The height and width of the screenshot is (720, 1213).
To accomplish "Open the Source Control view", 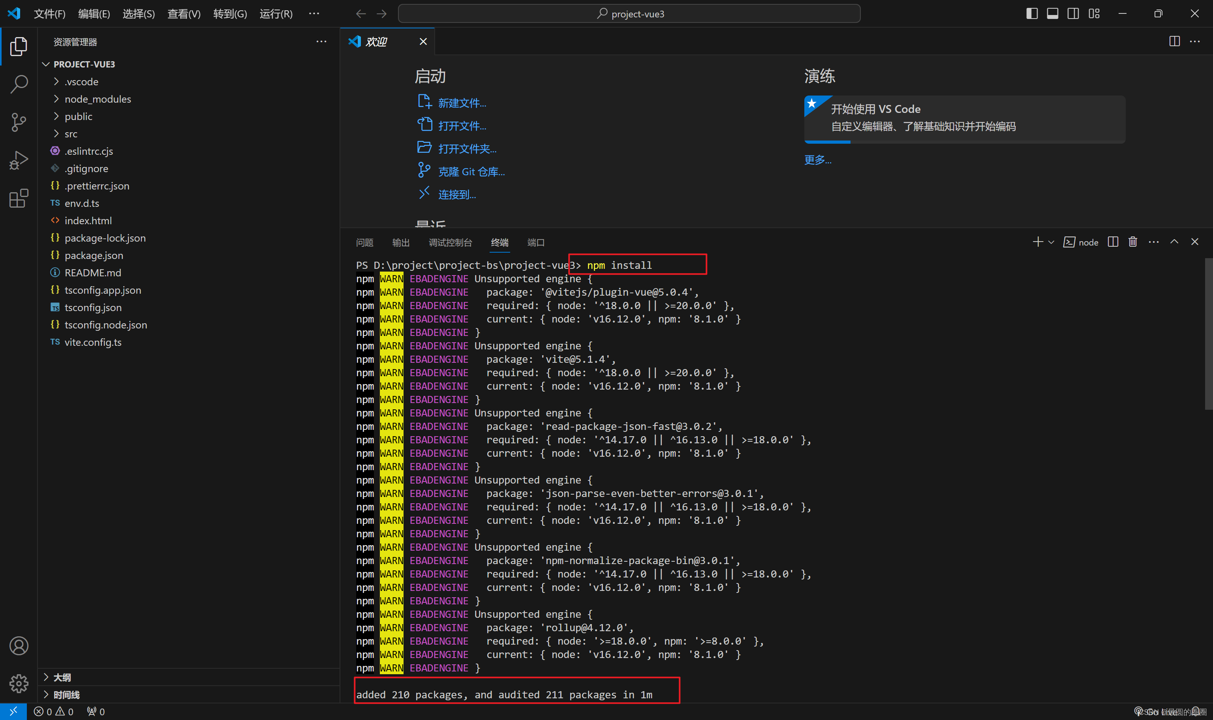I will point(19,122).
